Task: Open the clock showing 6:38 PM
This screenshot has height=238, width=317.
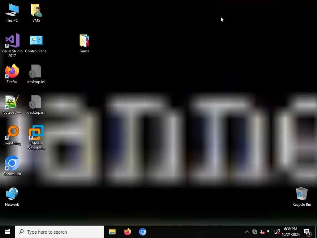Action: pyautogui.click(x=290, y=232)
